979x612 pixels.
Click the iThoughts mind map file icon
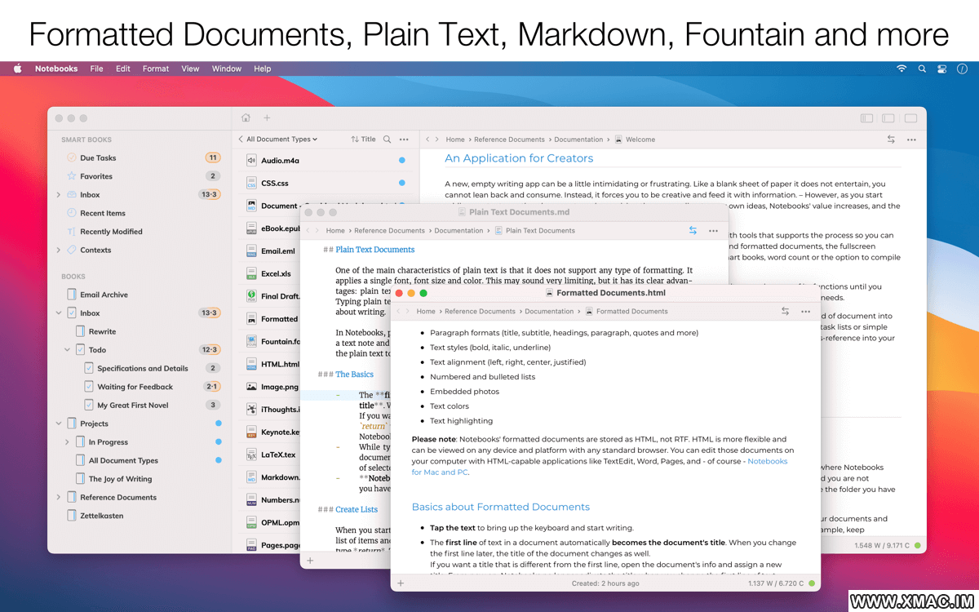pyautogui.click(x=252, y=410)
